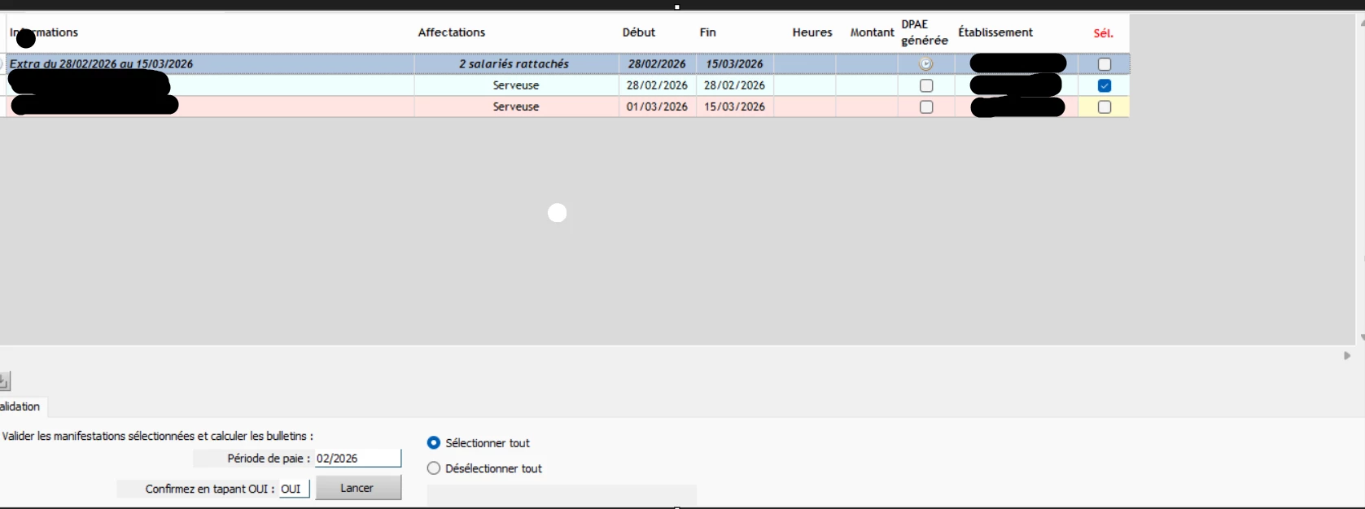Click the DPAE clock icon in the Extra row

926,63
